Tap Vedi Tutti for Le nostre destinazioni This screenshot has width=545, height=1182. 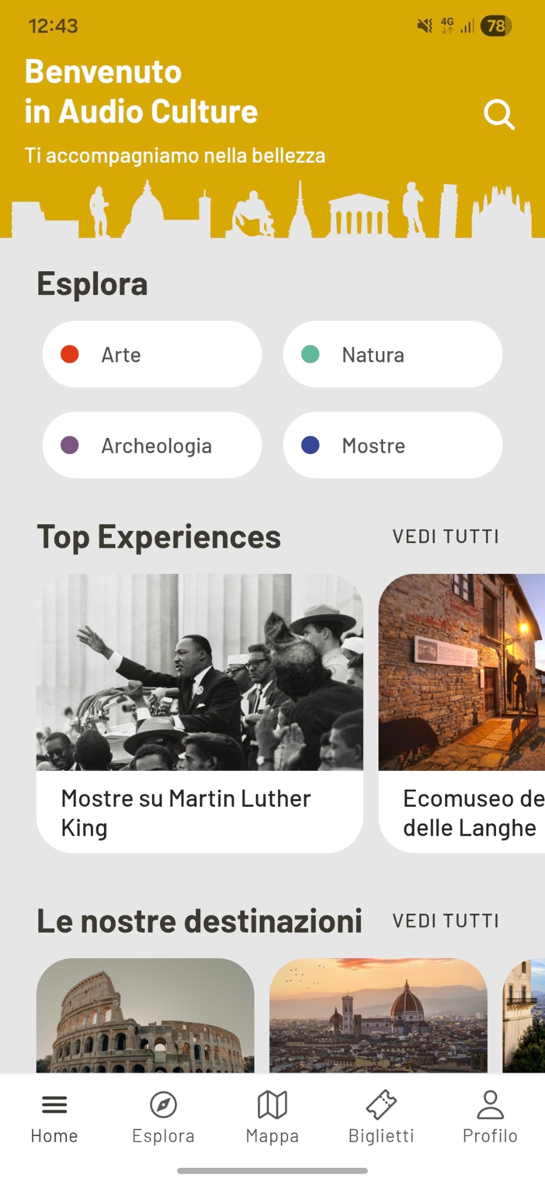coord(446,921)
